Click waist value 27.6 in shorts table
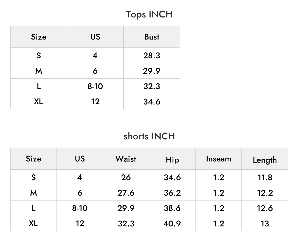 coord(126,193)
